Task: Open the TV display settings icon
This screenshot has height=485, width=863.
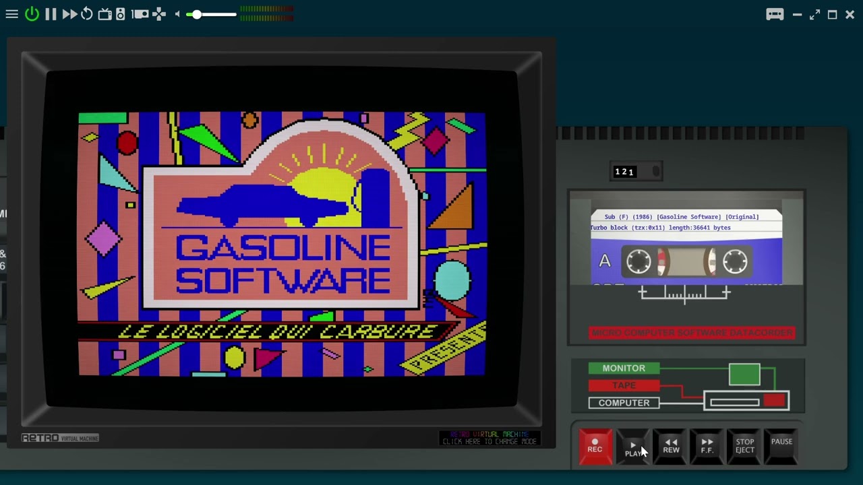Action: (x=105, y=14)
